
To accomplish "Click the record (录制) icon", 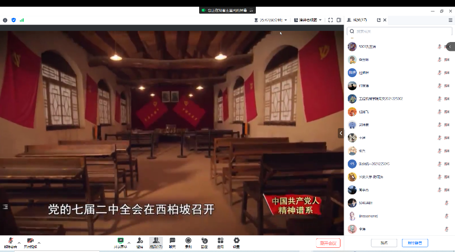I will click(188, 242).
